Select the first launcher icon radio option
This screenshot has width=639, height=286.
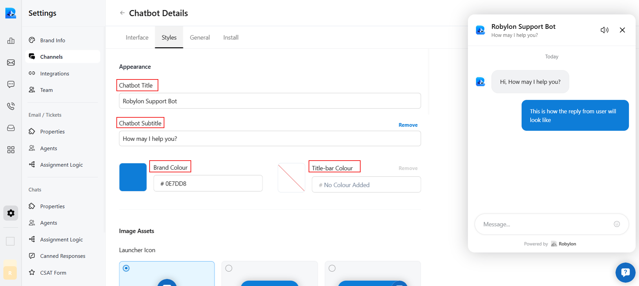[126, 268]
